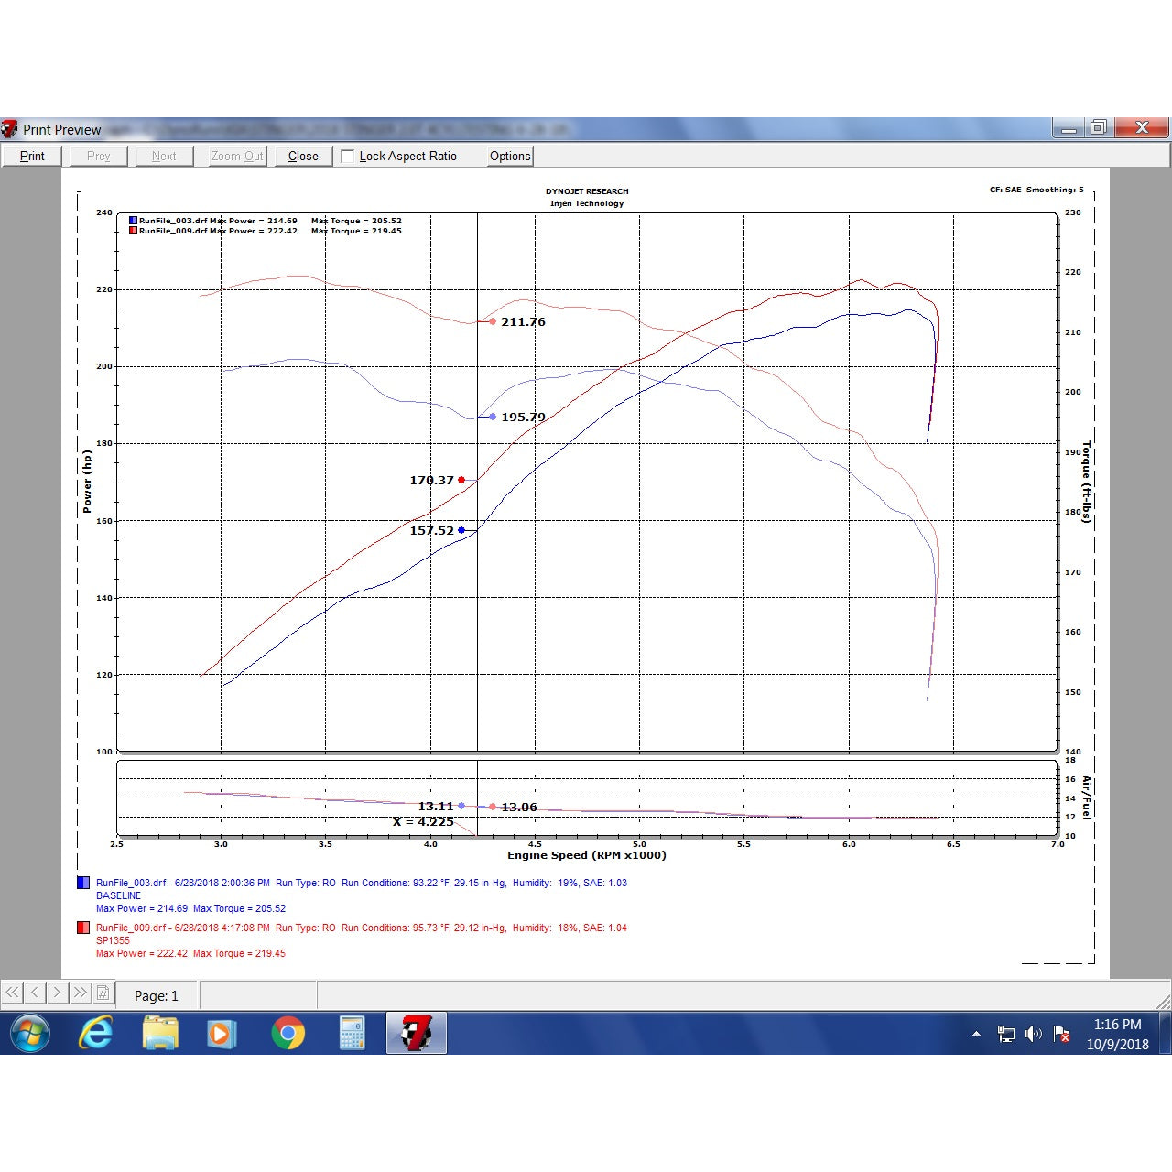Screen dimensions: 1172x1172
Task: Open Calculator from the taskbar
Action: point(352,1034)
